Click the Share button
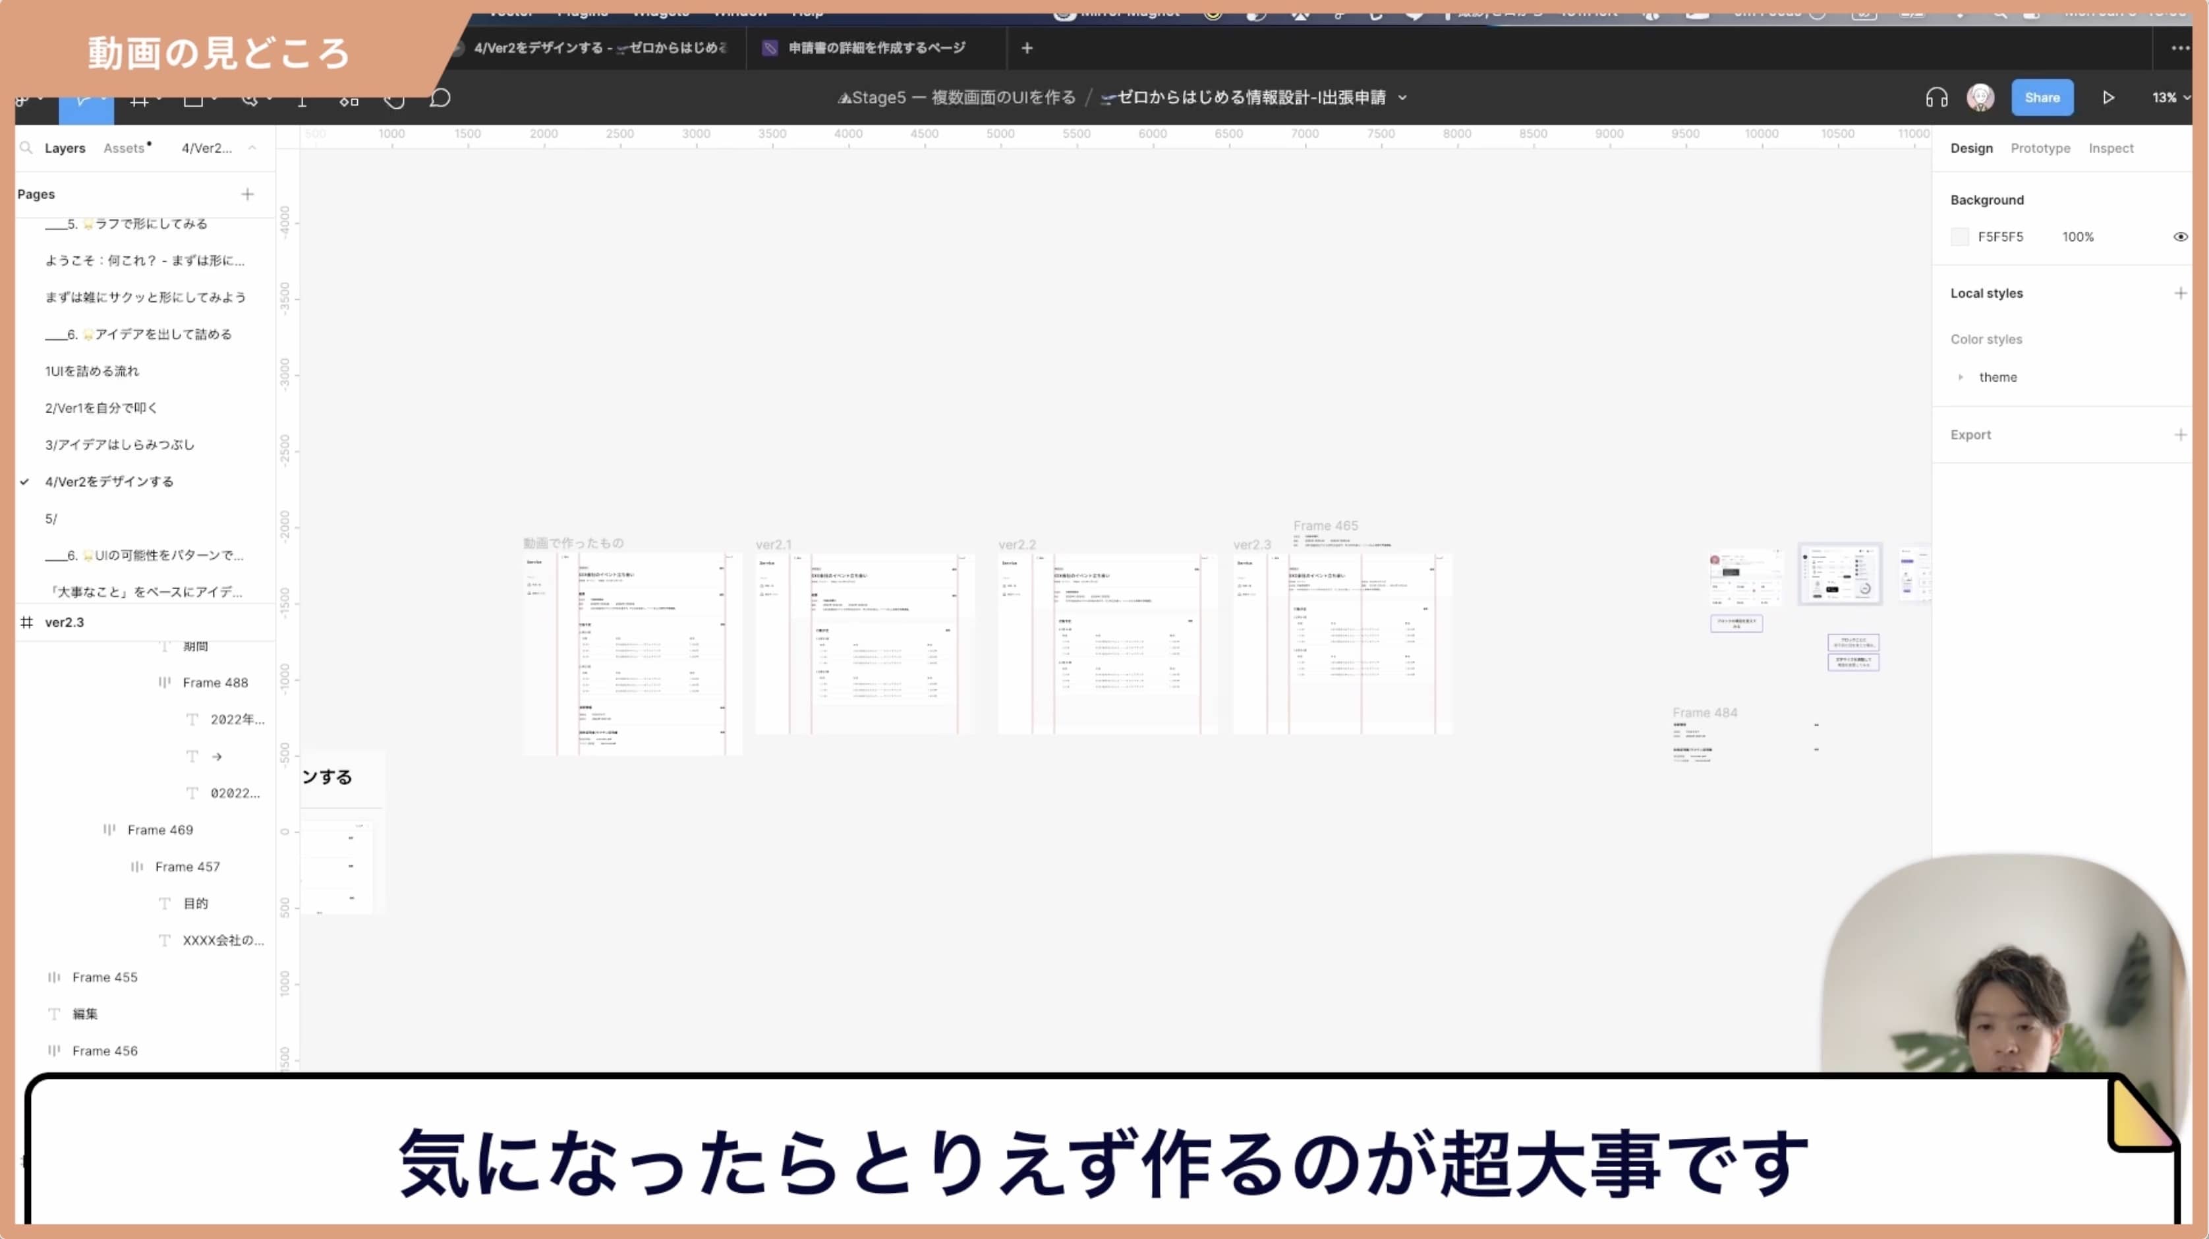 [2043, 97]
